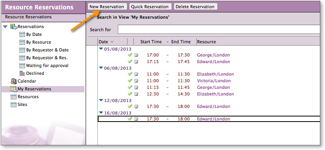325x150 pixels.
Task: Collapse the 05/08/2013 date group
Action: pyautogui.click(x=101, y=49)
